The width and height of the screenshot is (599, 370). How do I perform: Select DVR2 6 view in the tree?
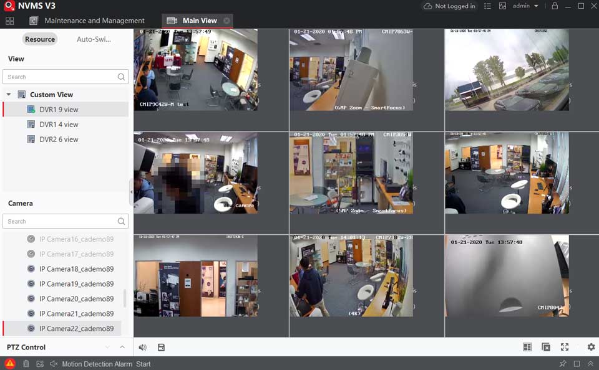tap(59, 140)
